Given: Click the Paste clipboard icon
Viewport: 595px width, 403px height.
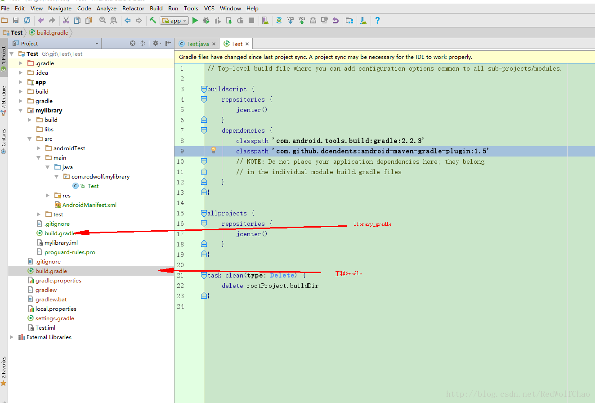Looking at the screenshot, I should pyautogui.click(x=89, y=20).
